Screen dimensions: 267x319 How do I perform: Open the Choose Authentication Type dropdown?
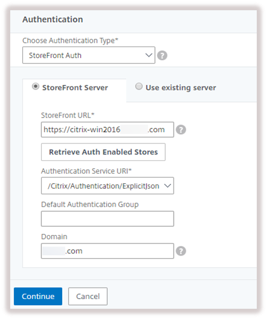pos(89,55)
